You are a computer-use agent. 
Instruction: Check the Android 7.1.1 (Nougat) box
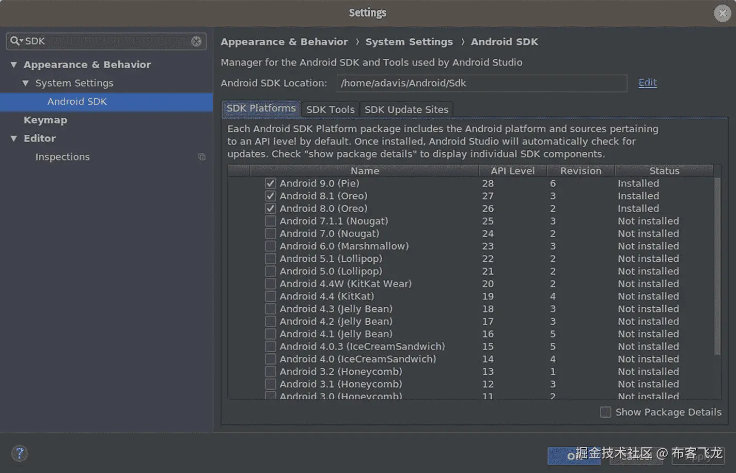tap(270, 221)
